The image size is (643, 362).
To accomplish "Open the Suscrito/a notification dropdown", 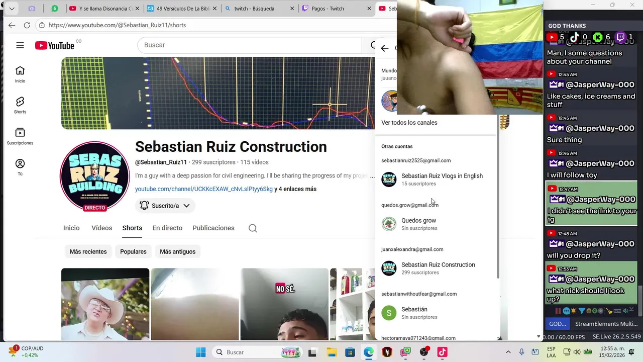I will [165, 206].
